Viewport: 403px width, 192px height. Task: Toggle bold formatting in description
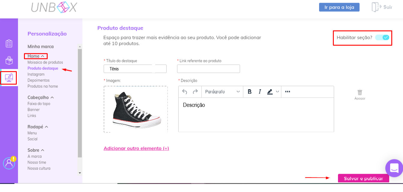point(250,92)
